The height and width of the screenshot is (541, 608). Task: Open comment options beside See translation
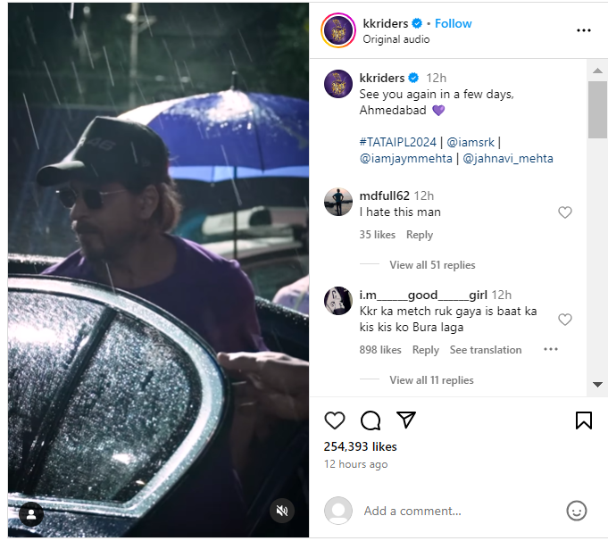tap(551, 350)
